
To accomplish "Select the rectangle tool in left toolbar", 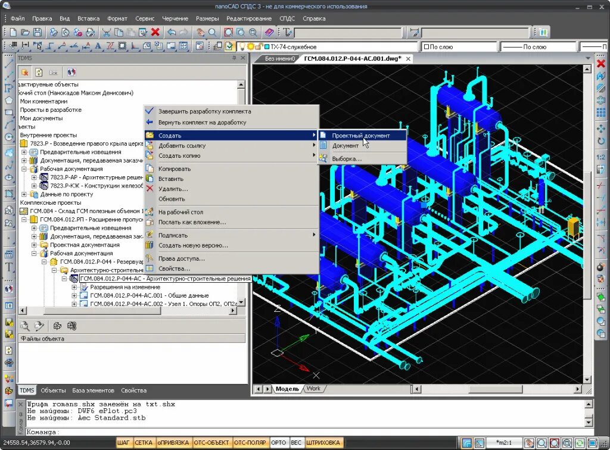I will click(x=9, y=112).
